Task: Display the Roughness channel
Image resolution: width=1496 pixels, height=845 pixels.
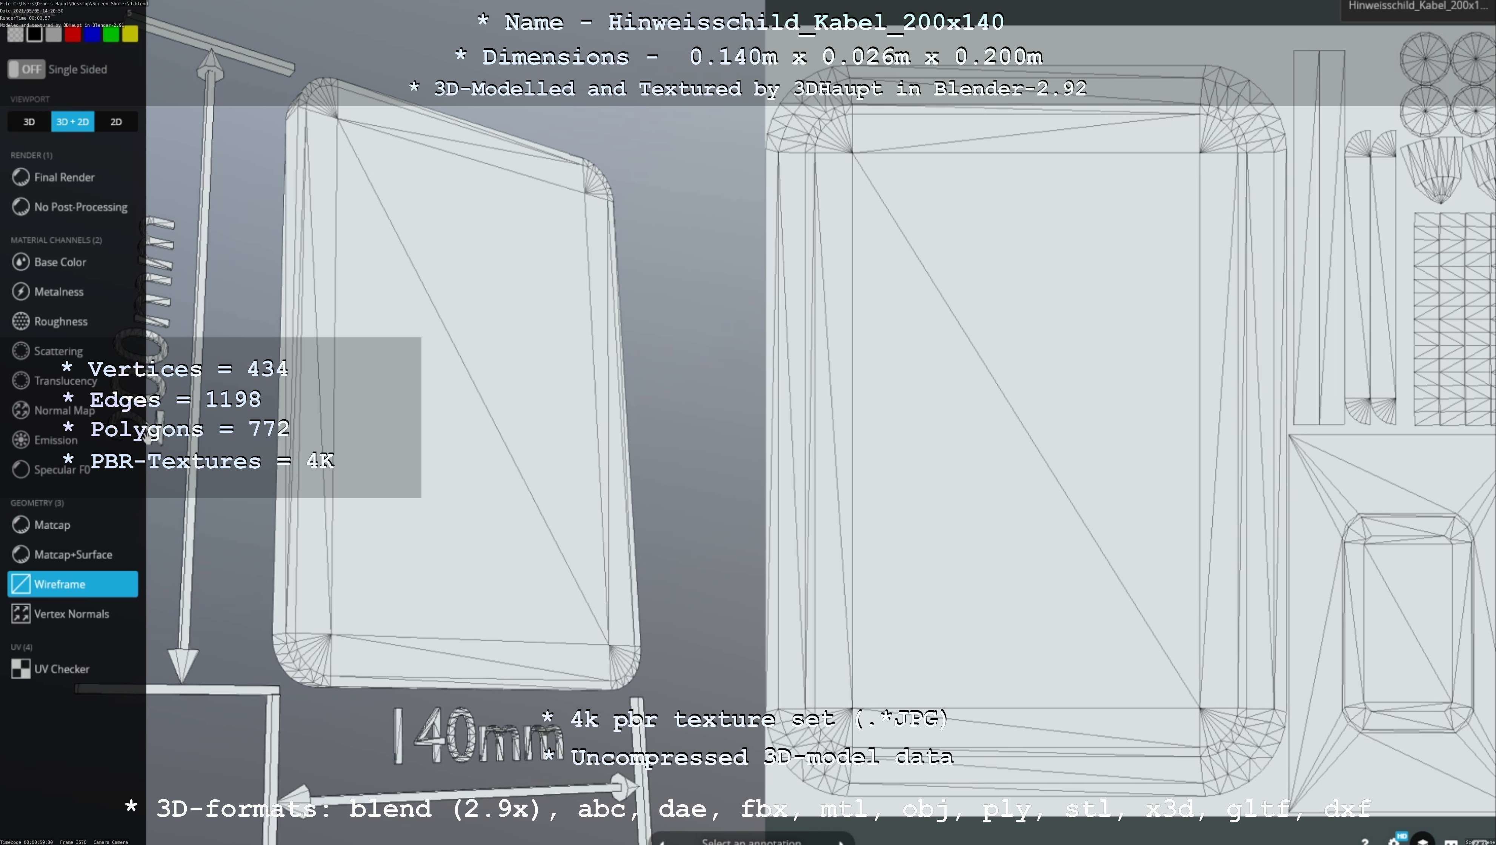Action: [60, 322]
